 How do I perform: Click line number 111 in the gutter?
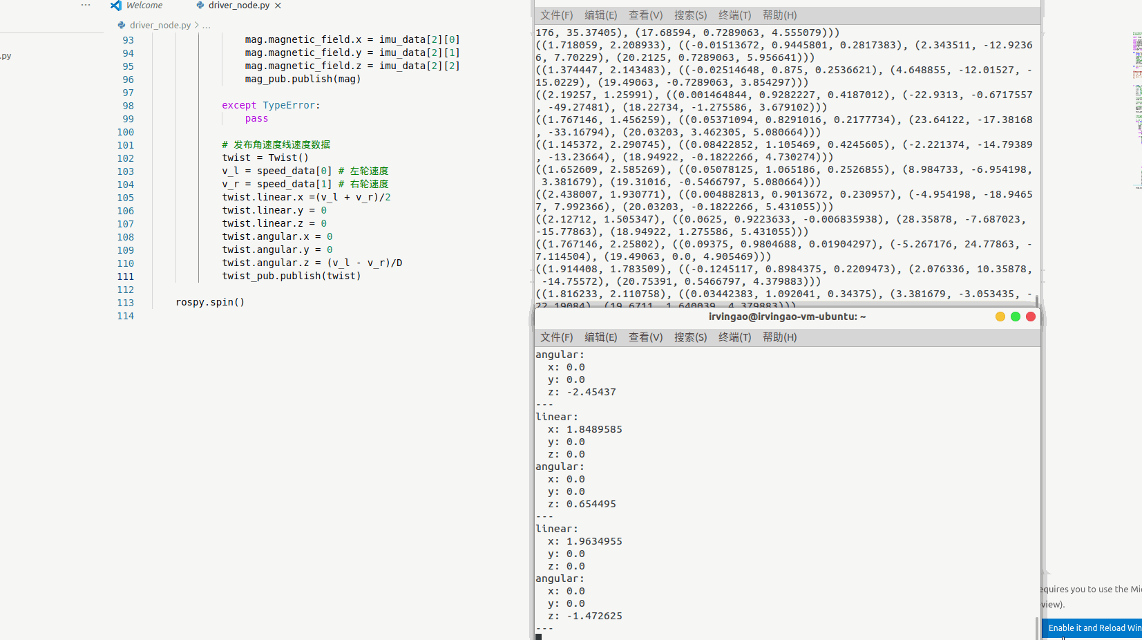pos(125,276)
